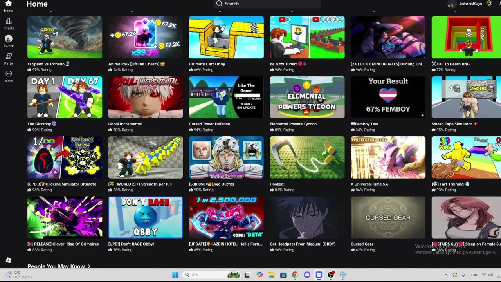Screen dimensions: 501x282
Task: Open Smash Tape Simulator thumbnail
Action: pyautogui.click(x=466, y=97)
